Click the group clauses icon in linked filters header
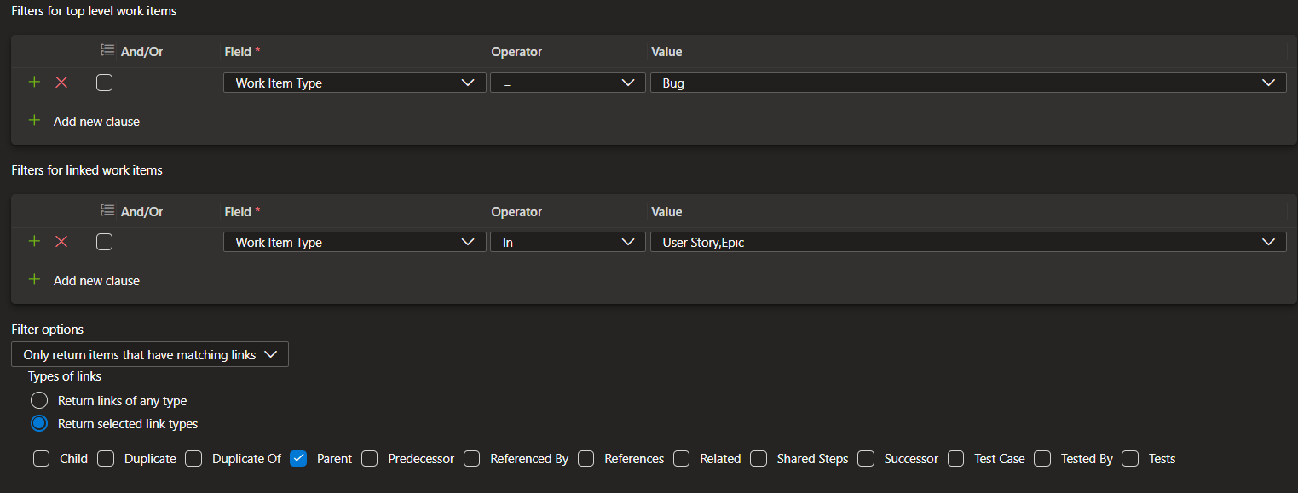The height and width of the screenshot is (493, 1298). click(107, 211)
